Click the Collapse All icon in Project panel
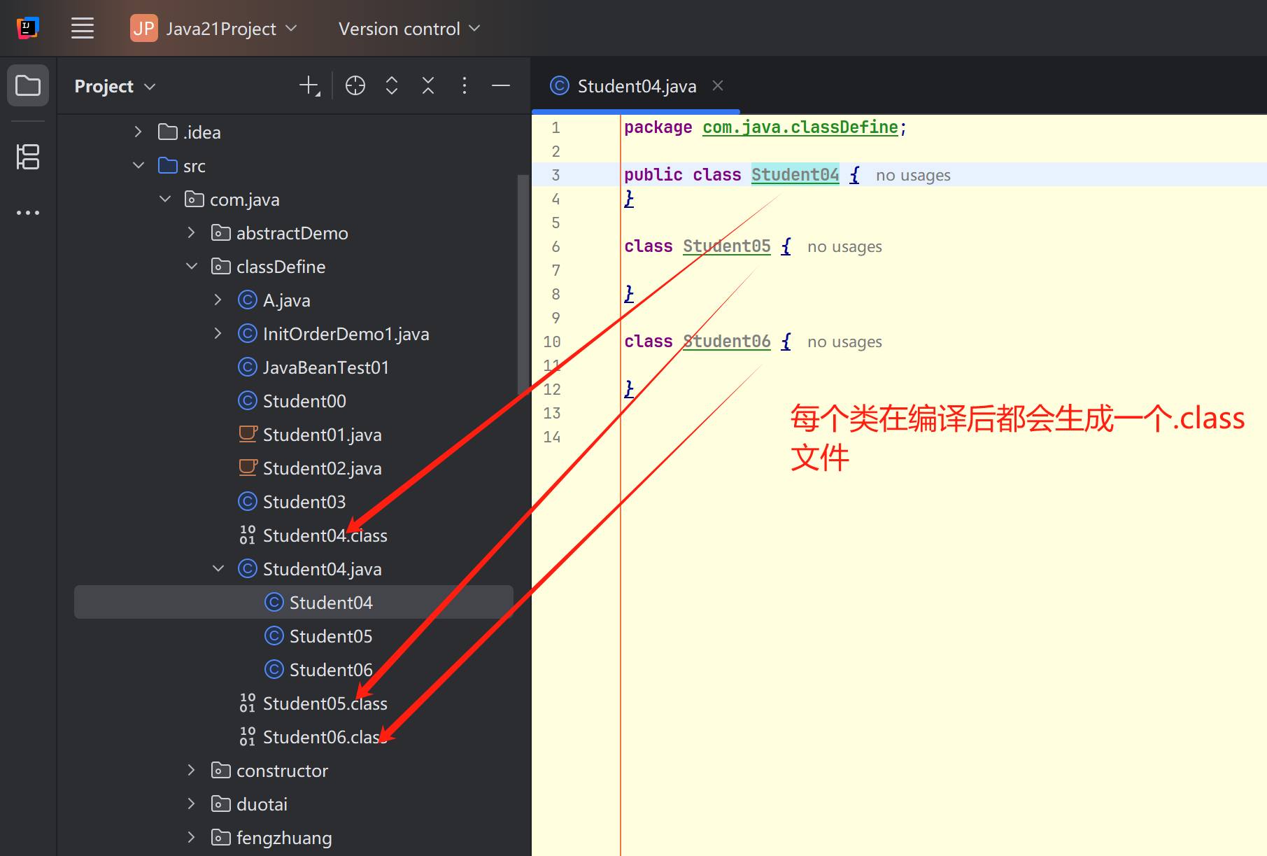The height and width of the screenshot is (856, 1267). tap(428, 86)
